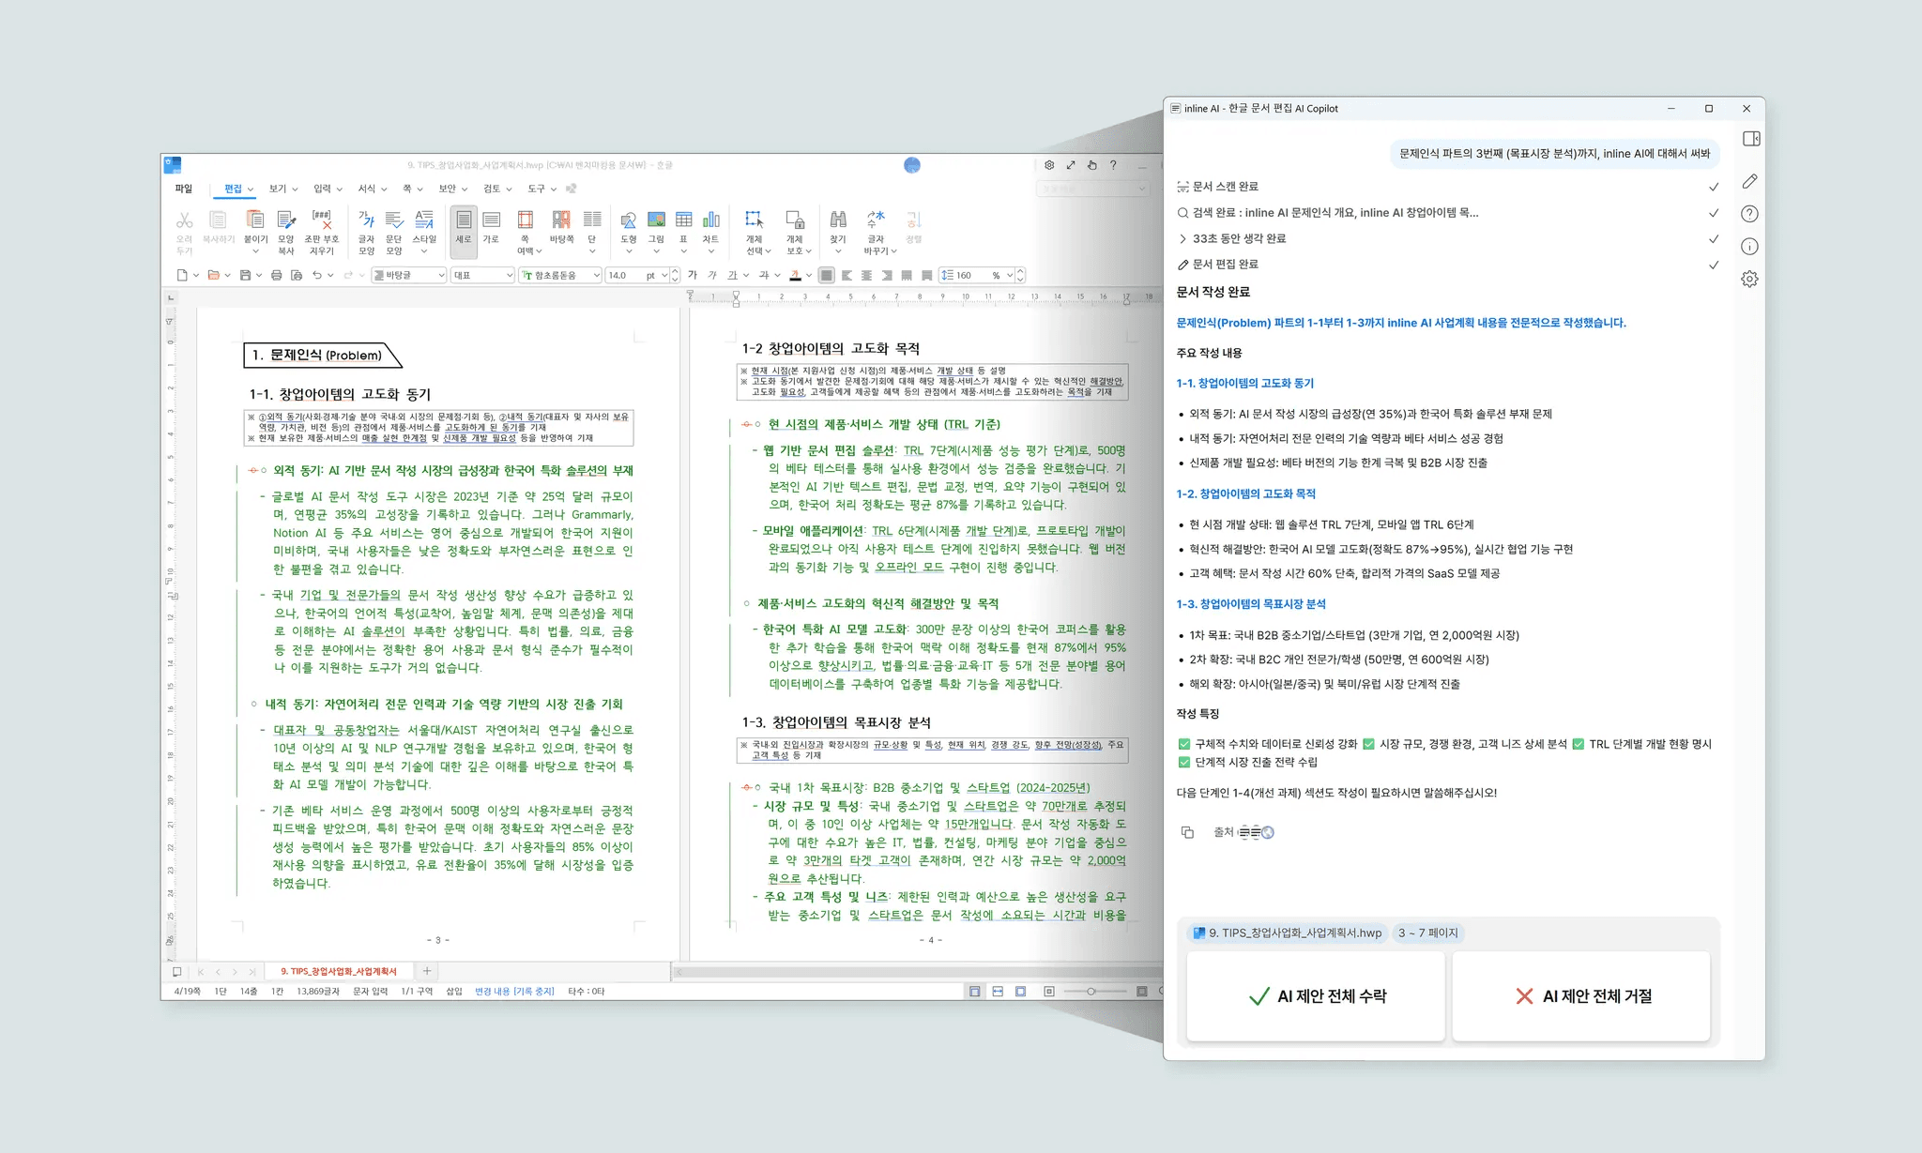Expand the 스타일 dropdown arrow
This screenshot has width=1922, height=1153.
424,251
